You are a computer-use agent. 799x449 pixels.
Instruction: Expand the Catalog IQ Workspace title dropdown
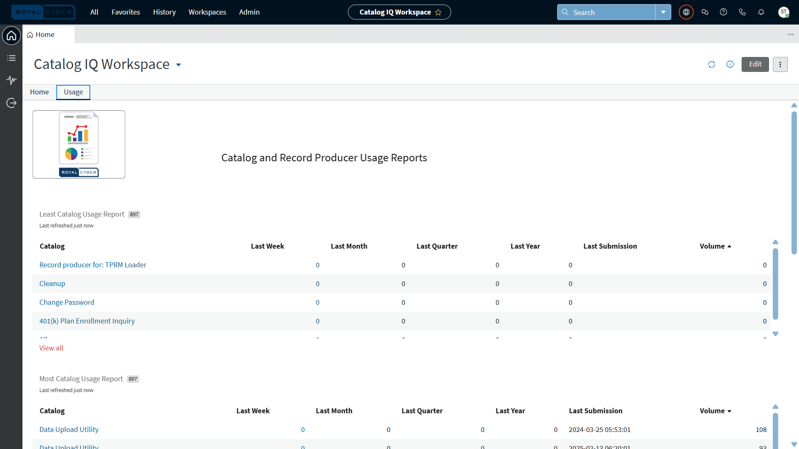click(x=179, y=65)
